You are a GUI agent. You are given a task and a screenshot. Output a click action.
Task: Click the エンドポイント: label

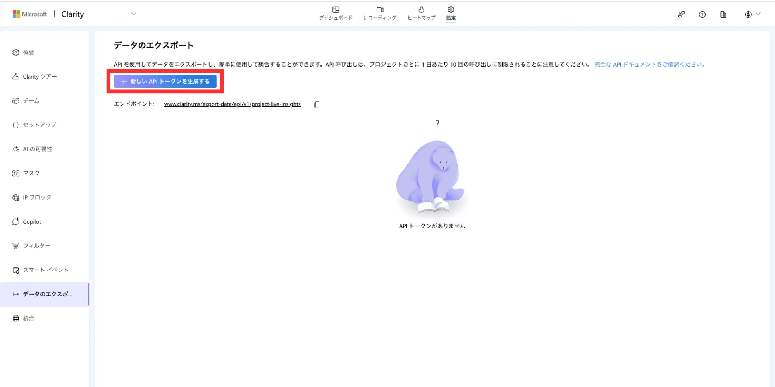pyautogui.click(x=134, y=104)
